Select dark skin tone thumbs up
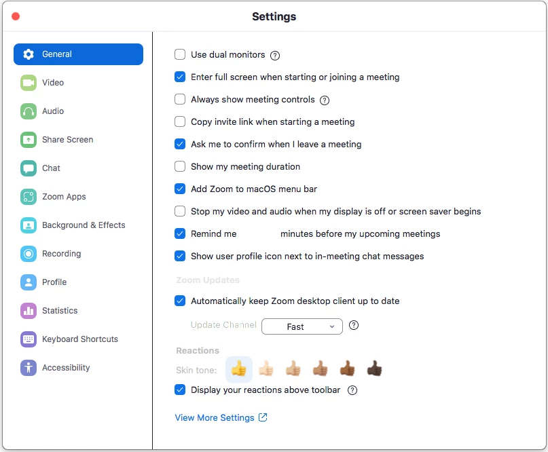This screenshot has width=548, height=452. click(x=374, y=369)
